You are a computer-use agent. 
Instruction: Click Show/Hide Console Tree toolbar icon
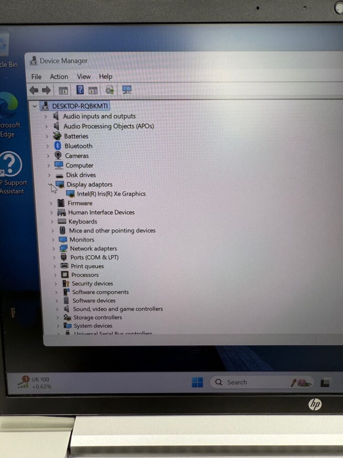pos(63,91)
